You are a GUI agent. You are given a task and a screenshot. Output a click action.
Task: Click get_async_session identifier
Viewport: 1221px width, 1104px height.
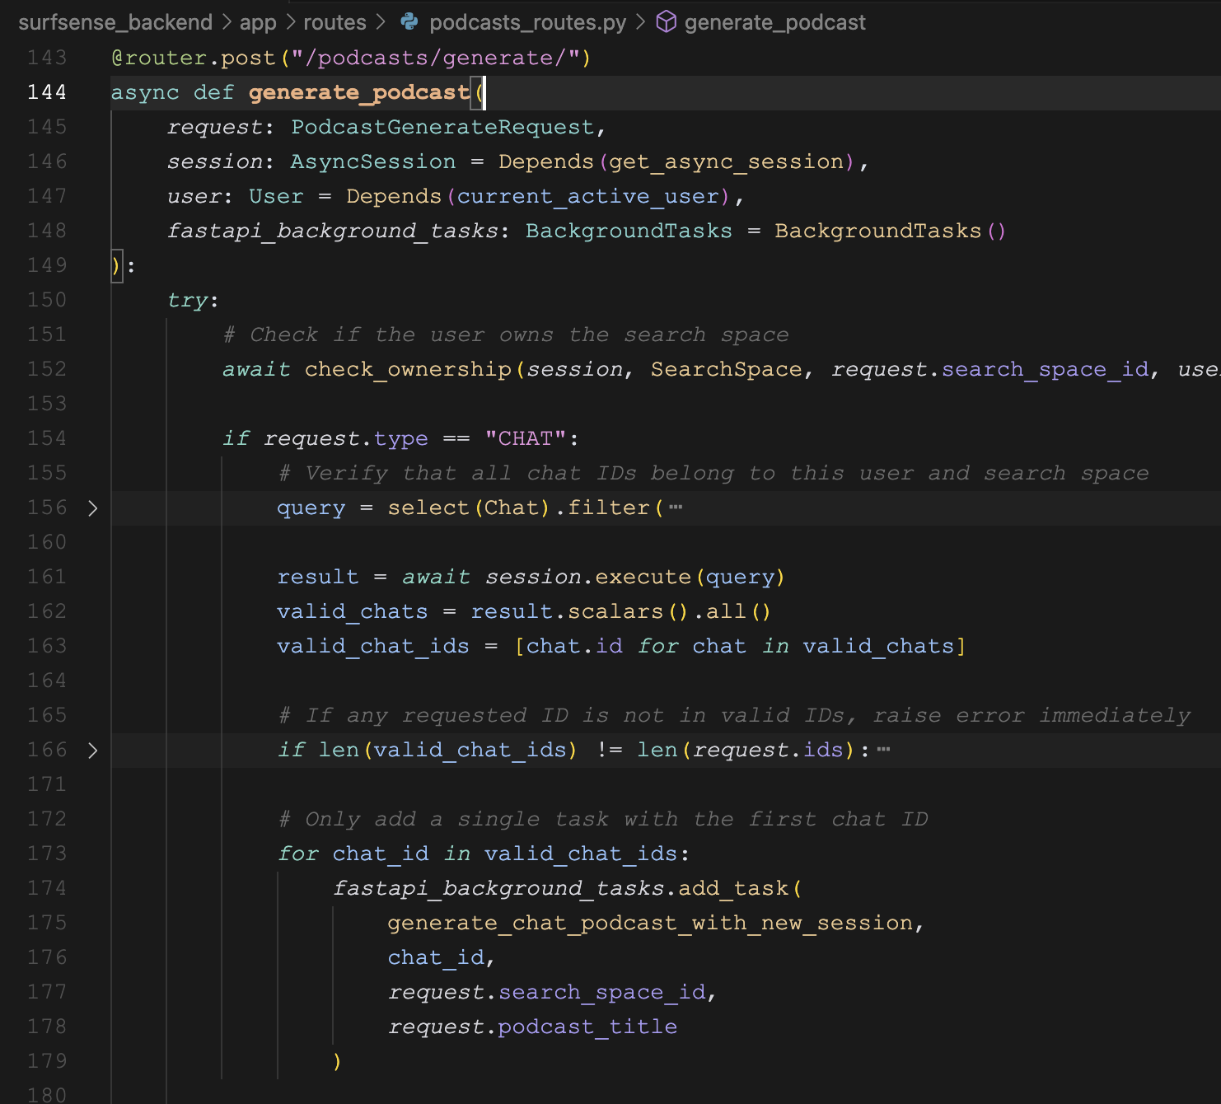pyautogui.click(x=727, y=161)
